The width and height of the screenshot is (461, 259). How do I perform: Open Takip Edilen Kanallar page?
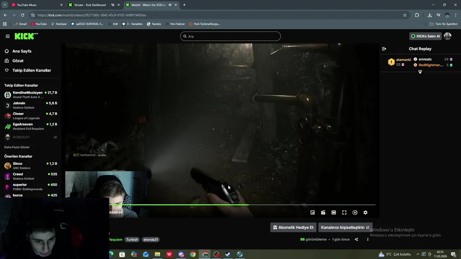pos(32,71)
